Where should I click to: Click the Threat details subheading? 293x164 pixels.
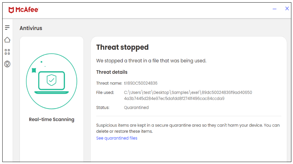point(112,72)
